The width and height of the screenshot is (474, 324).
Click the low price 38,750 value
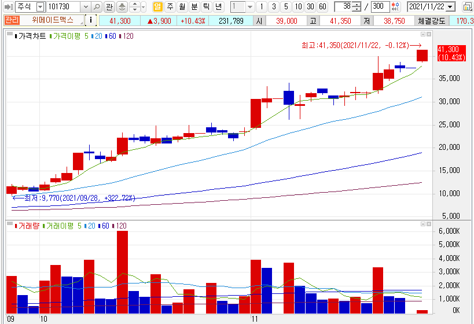pyautogui.click(x=394, y=21)
